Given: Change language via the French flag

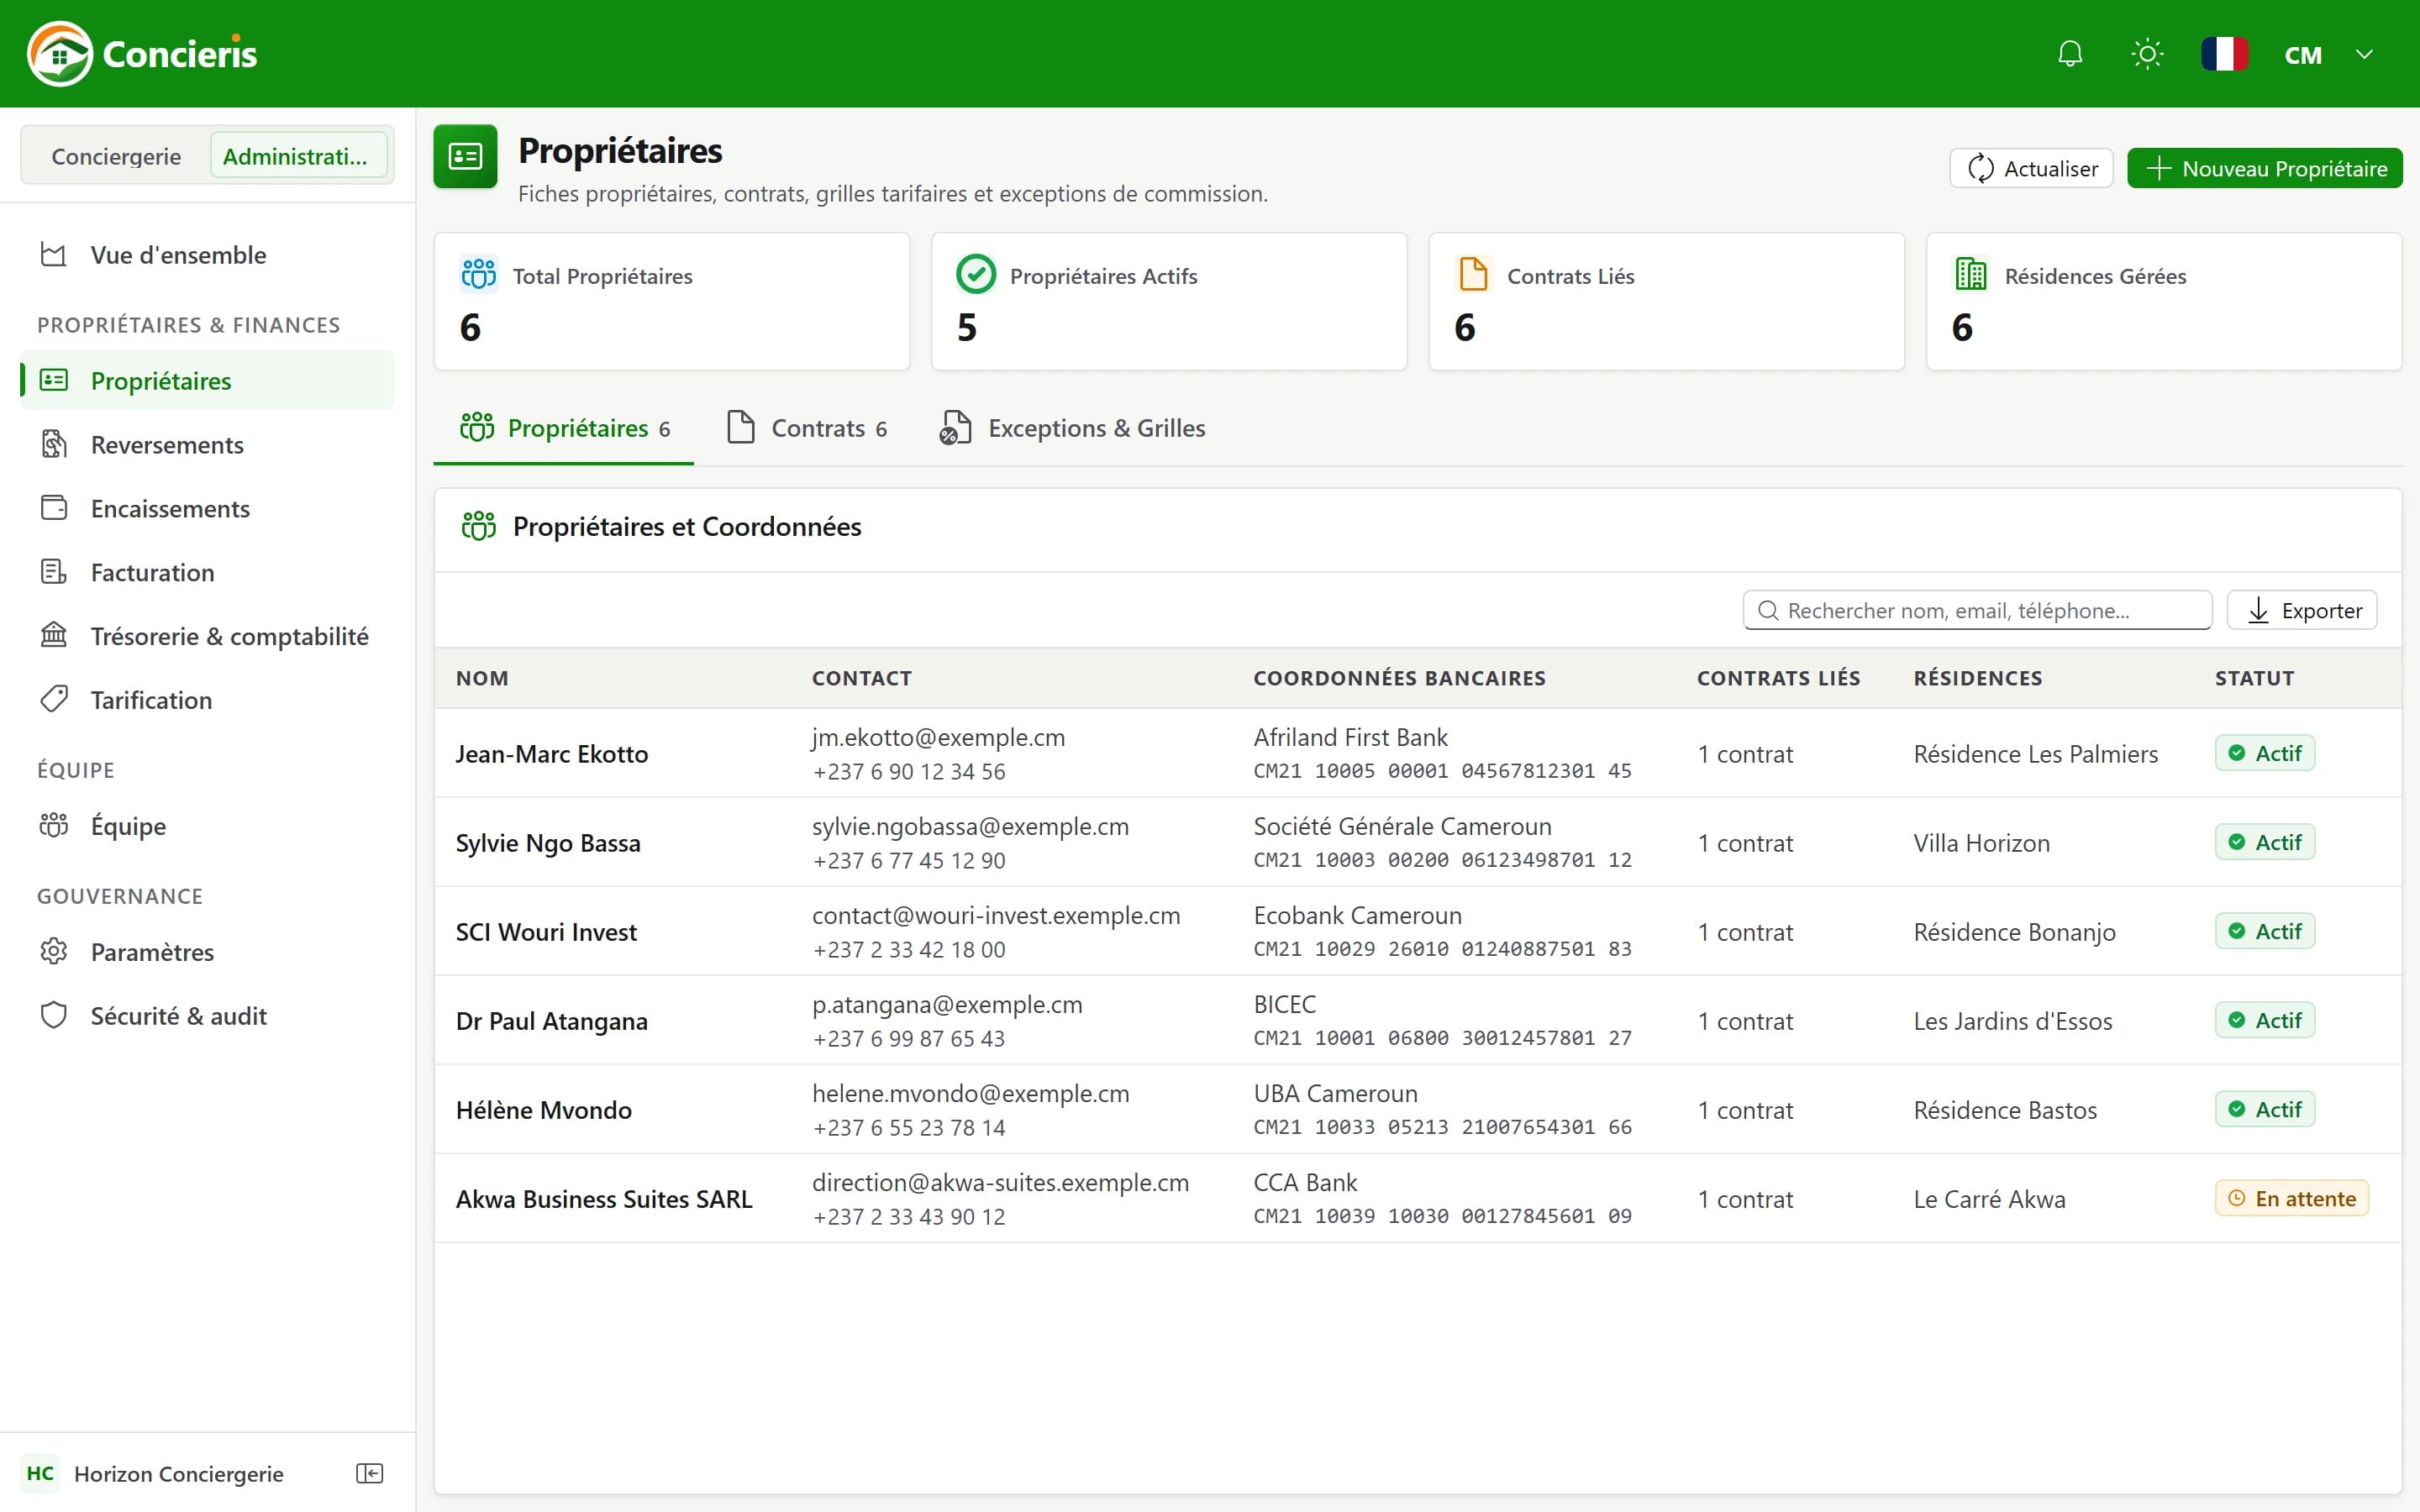Looking at the screenshot, I should click(x=2224, y=54).
